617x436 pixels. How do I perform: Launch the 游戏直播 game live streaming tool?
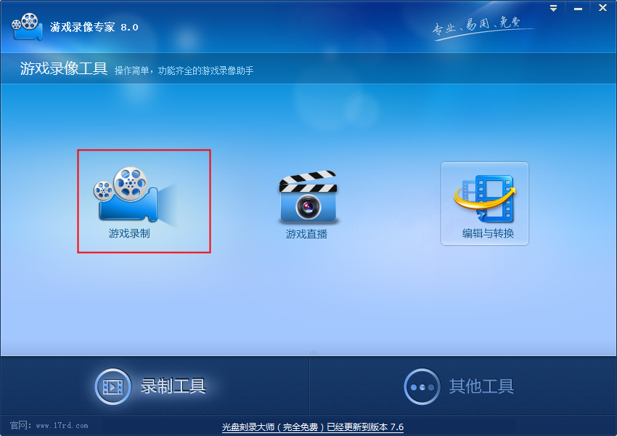pos(308,203)
